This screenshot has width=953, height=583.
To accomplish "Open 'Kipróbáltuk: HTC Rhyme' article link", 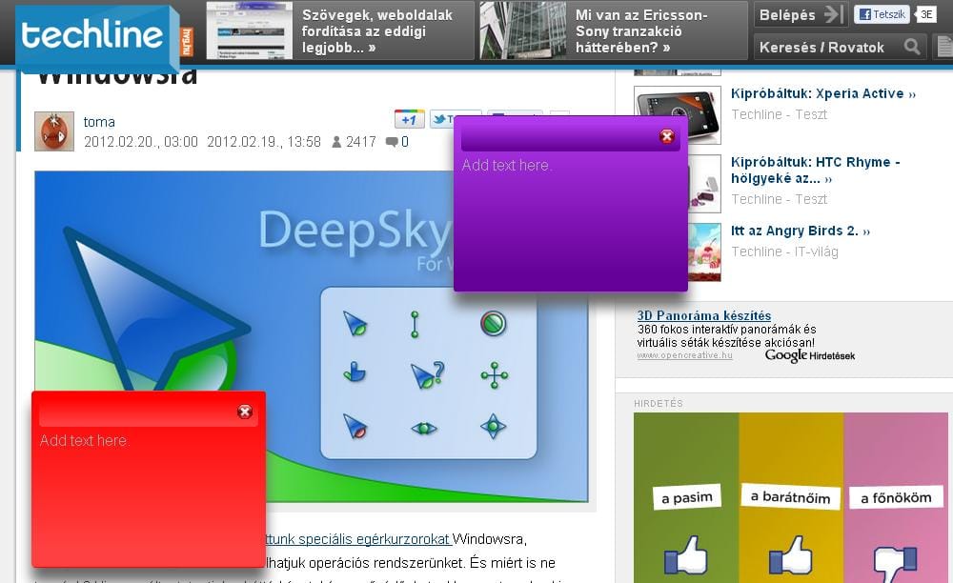I will (x=816, y=170).
